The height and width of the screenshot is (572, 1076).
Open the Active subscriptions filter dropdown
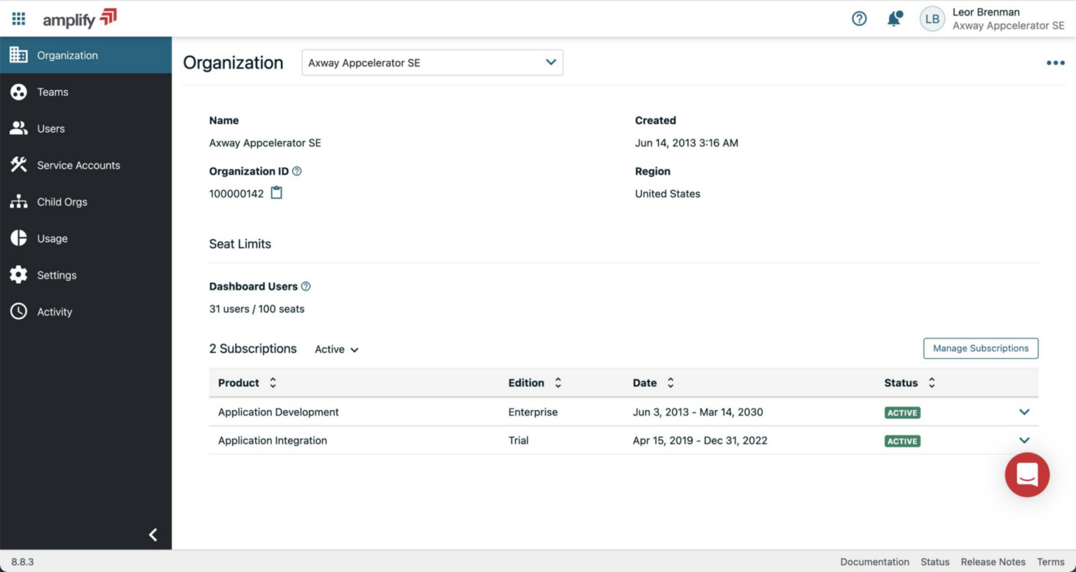pyautogui.click(x=337, y=349)
